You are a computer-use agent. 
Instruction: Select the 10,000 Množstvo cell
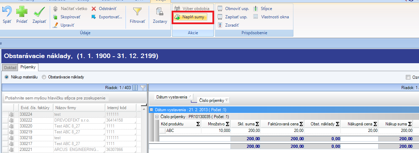(216, 131)
